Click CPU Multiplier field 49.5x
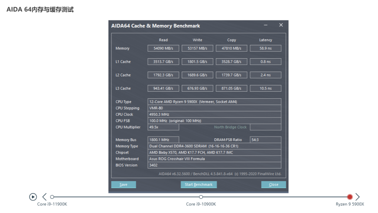 click(x=163, y=127)
